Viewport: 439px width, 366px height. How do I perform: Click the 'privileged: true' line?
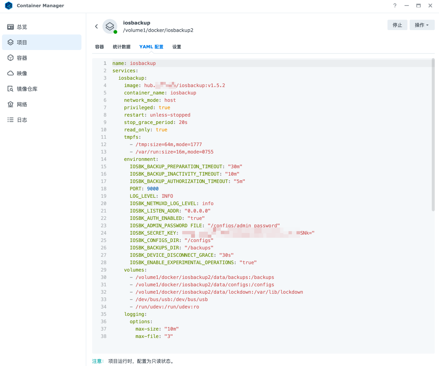coord(147,107)
